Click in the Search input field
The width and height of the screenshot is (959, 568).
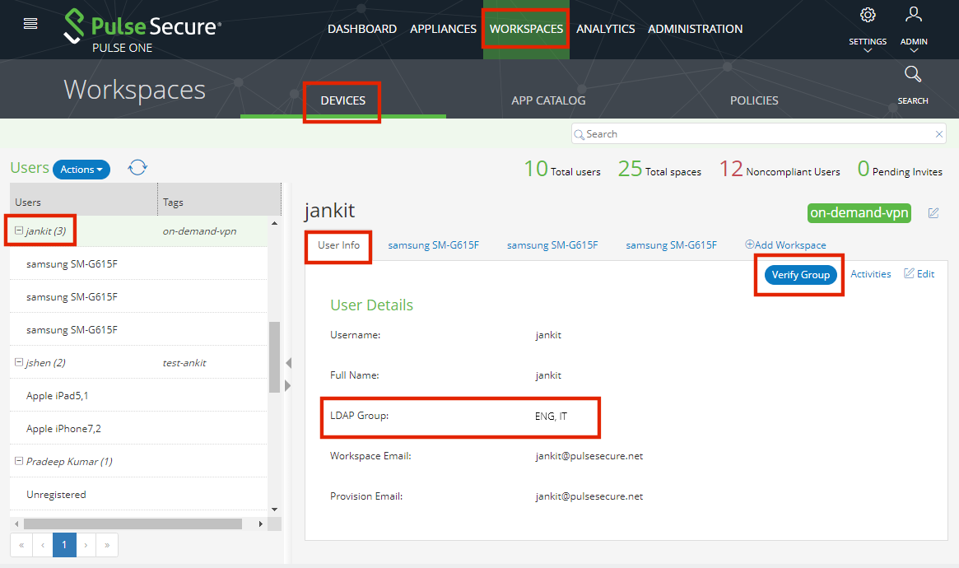coord(758,134)
